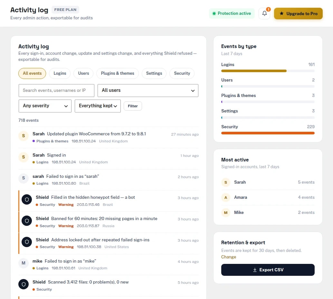The width and height of the screenshot is (333, 299).
Task: Click Mike's avatar in Most active
Action: pyautogui.click(x=226, y=213)
